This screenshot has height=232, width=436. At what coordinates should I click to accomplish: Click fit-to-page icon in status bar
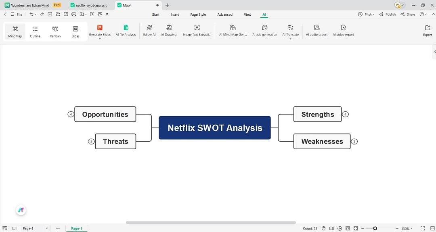(x=348, y=228)
